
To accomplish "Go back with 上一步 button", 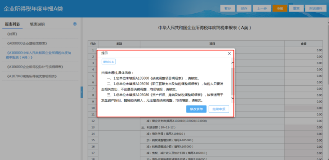I will [x=262, y=8].
